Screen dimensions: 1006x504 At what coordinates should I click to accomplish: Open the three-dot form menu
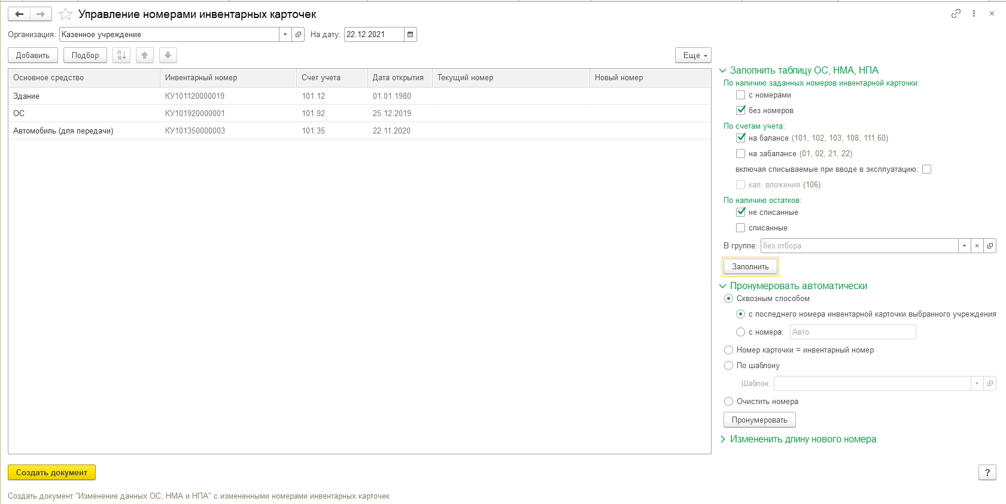[x=974, y=14]
